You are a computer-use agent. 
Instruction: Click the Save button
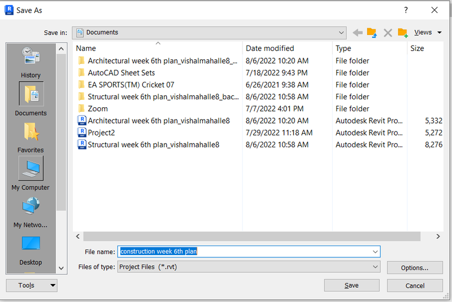pyautogui.click(x=351, y=285)
